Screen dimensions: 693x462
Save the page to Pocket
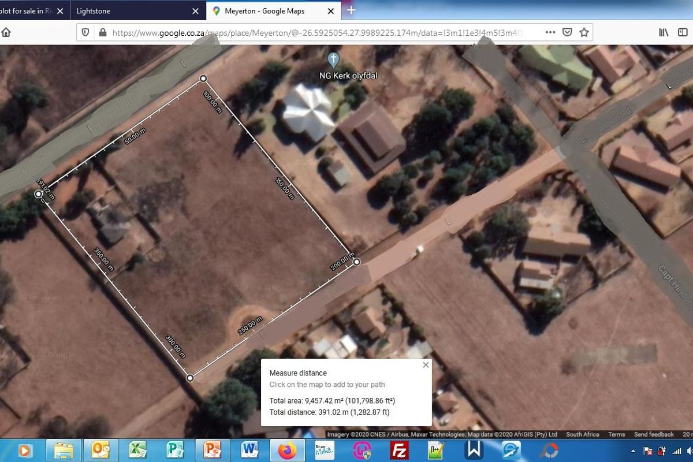pos(568,32)
